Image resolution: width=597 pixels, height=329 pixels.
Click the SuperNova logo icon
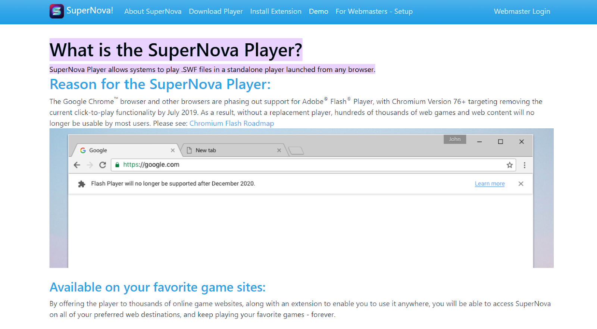(x=57, y=11)
